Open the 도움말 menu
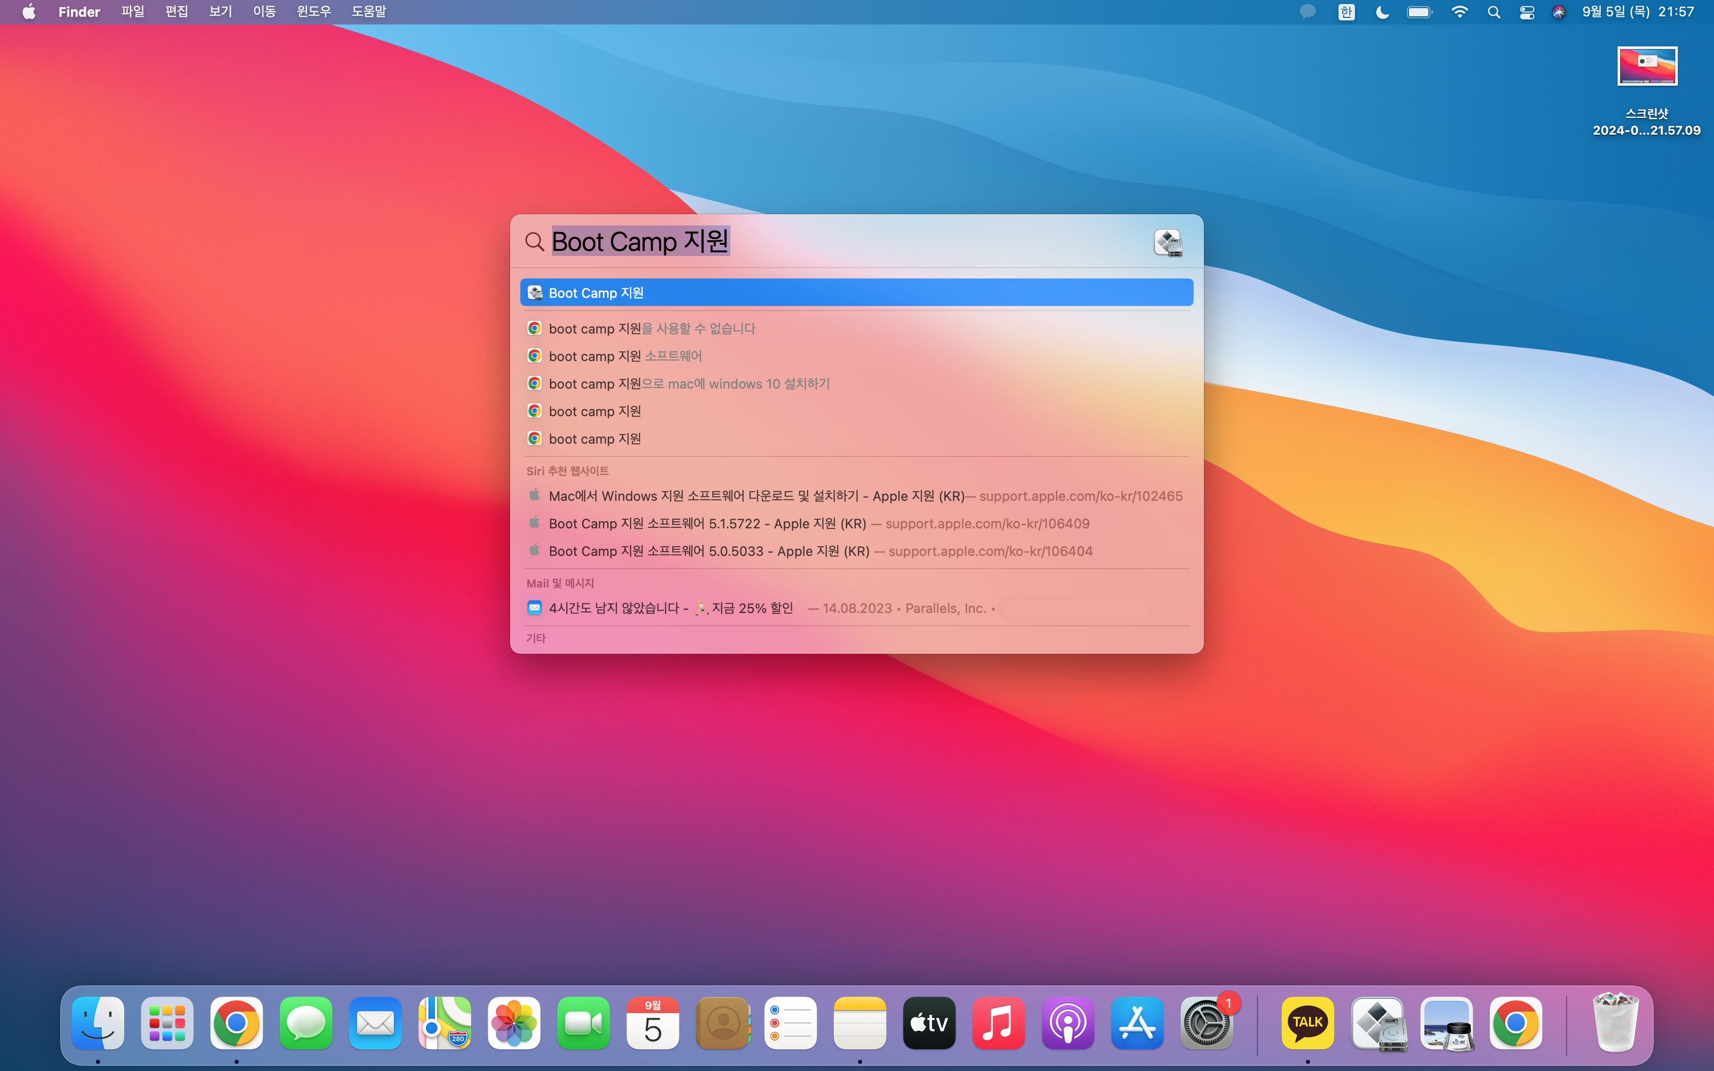 click(369, 12)
